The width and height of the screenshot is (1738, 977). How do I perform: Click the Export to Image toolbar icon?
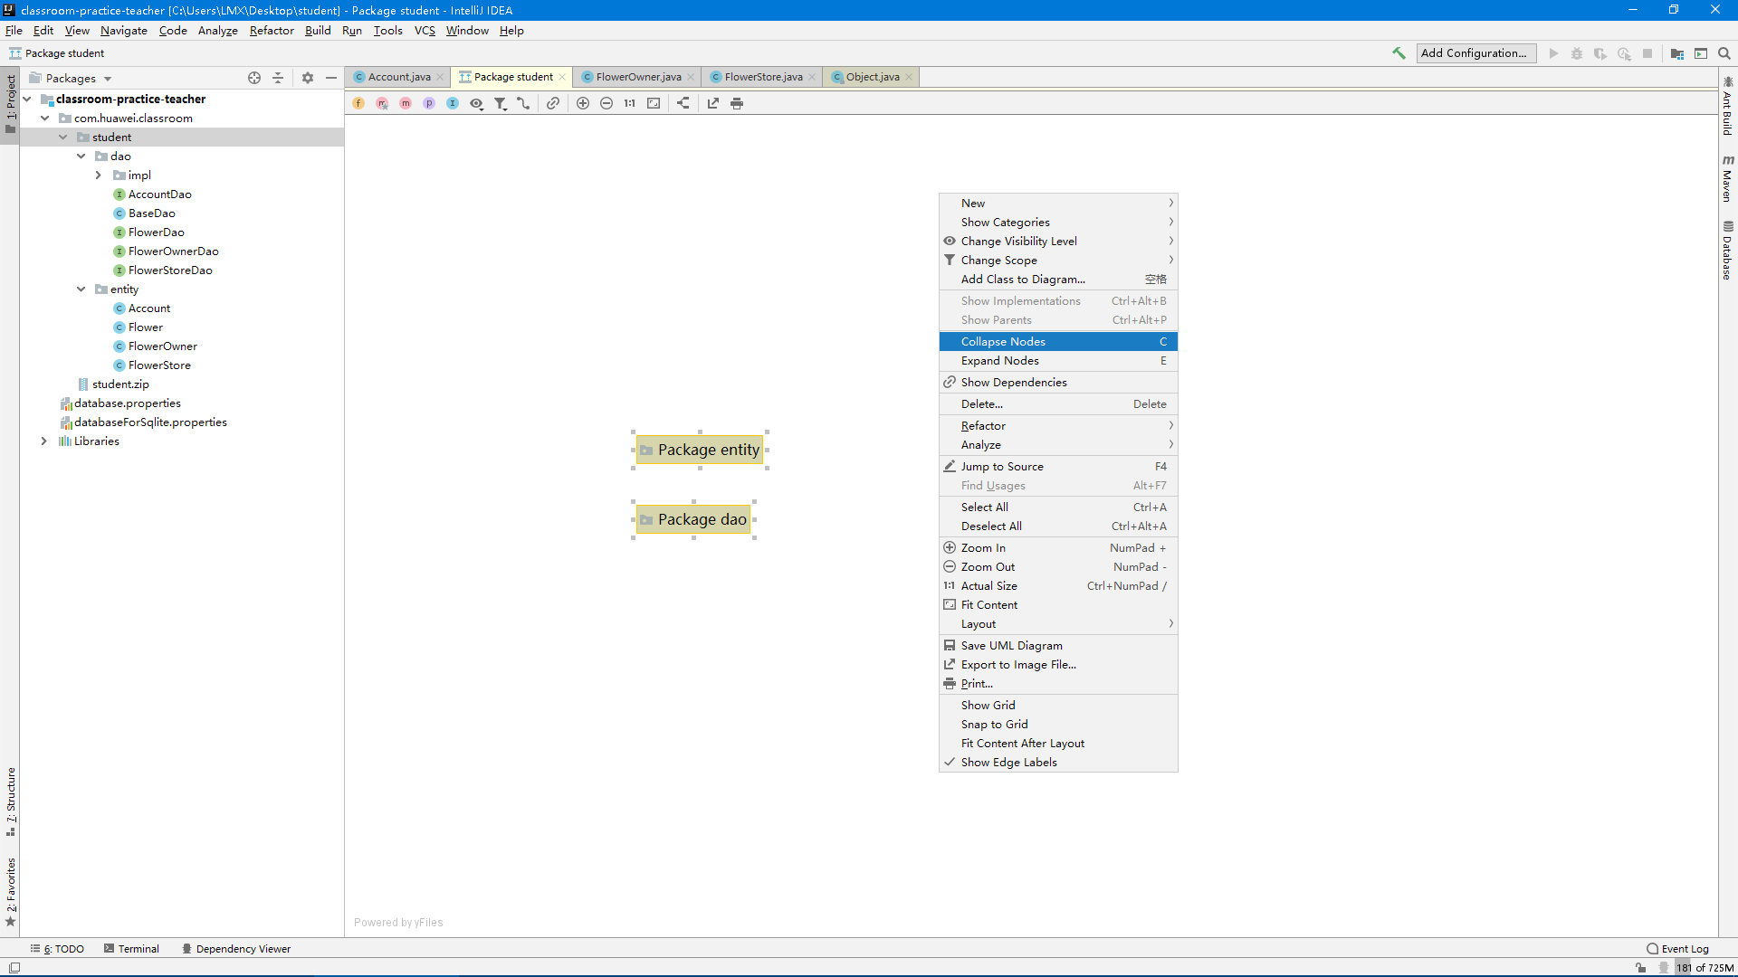pos(713,103)
